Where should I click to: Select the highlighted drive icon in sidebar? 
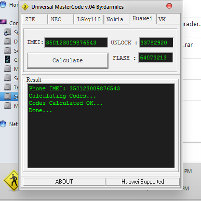click(7, 96)
